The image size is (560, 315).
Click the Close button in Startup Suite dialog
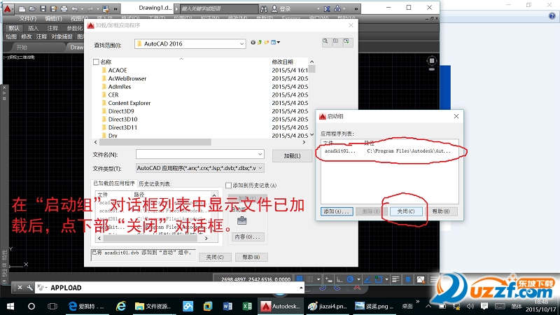406,211
